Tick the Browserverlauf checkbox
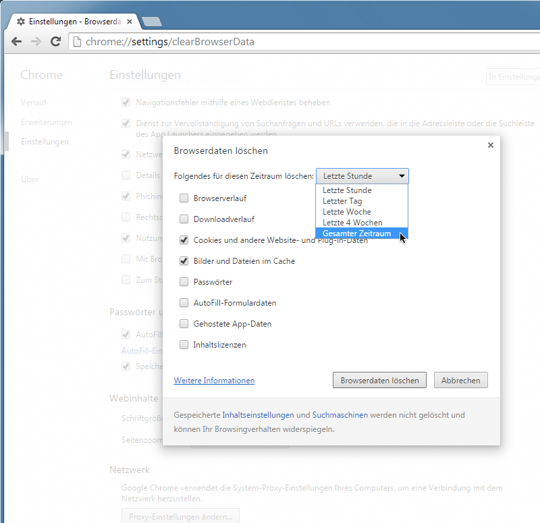The image size is (540, 523). 184,198
